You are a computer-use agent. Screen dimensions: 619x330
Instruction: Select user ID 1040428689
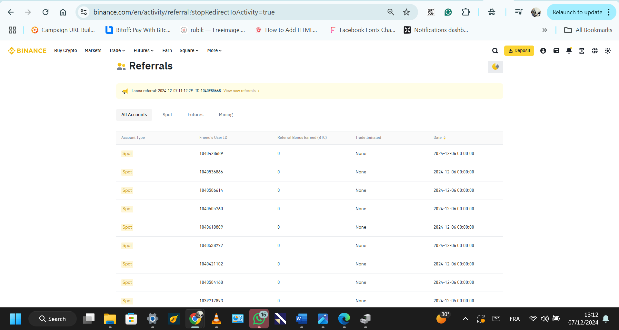pyautogui.click(x=211, y=154)
